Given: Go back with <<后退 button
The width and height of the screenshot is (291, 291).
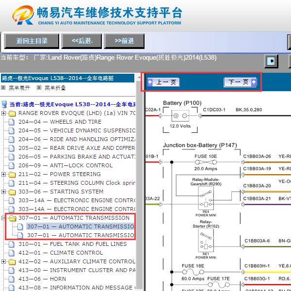Looking at the screenshot, I should click(x=81, y=41).
